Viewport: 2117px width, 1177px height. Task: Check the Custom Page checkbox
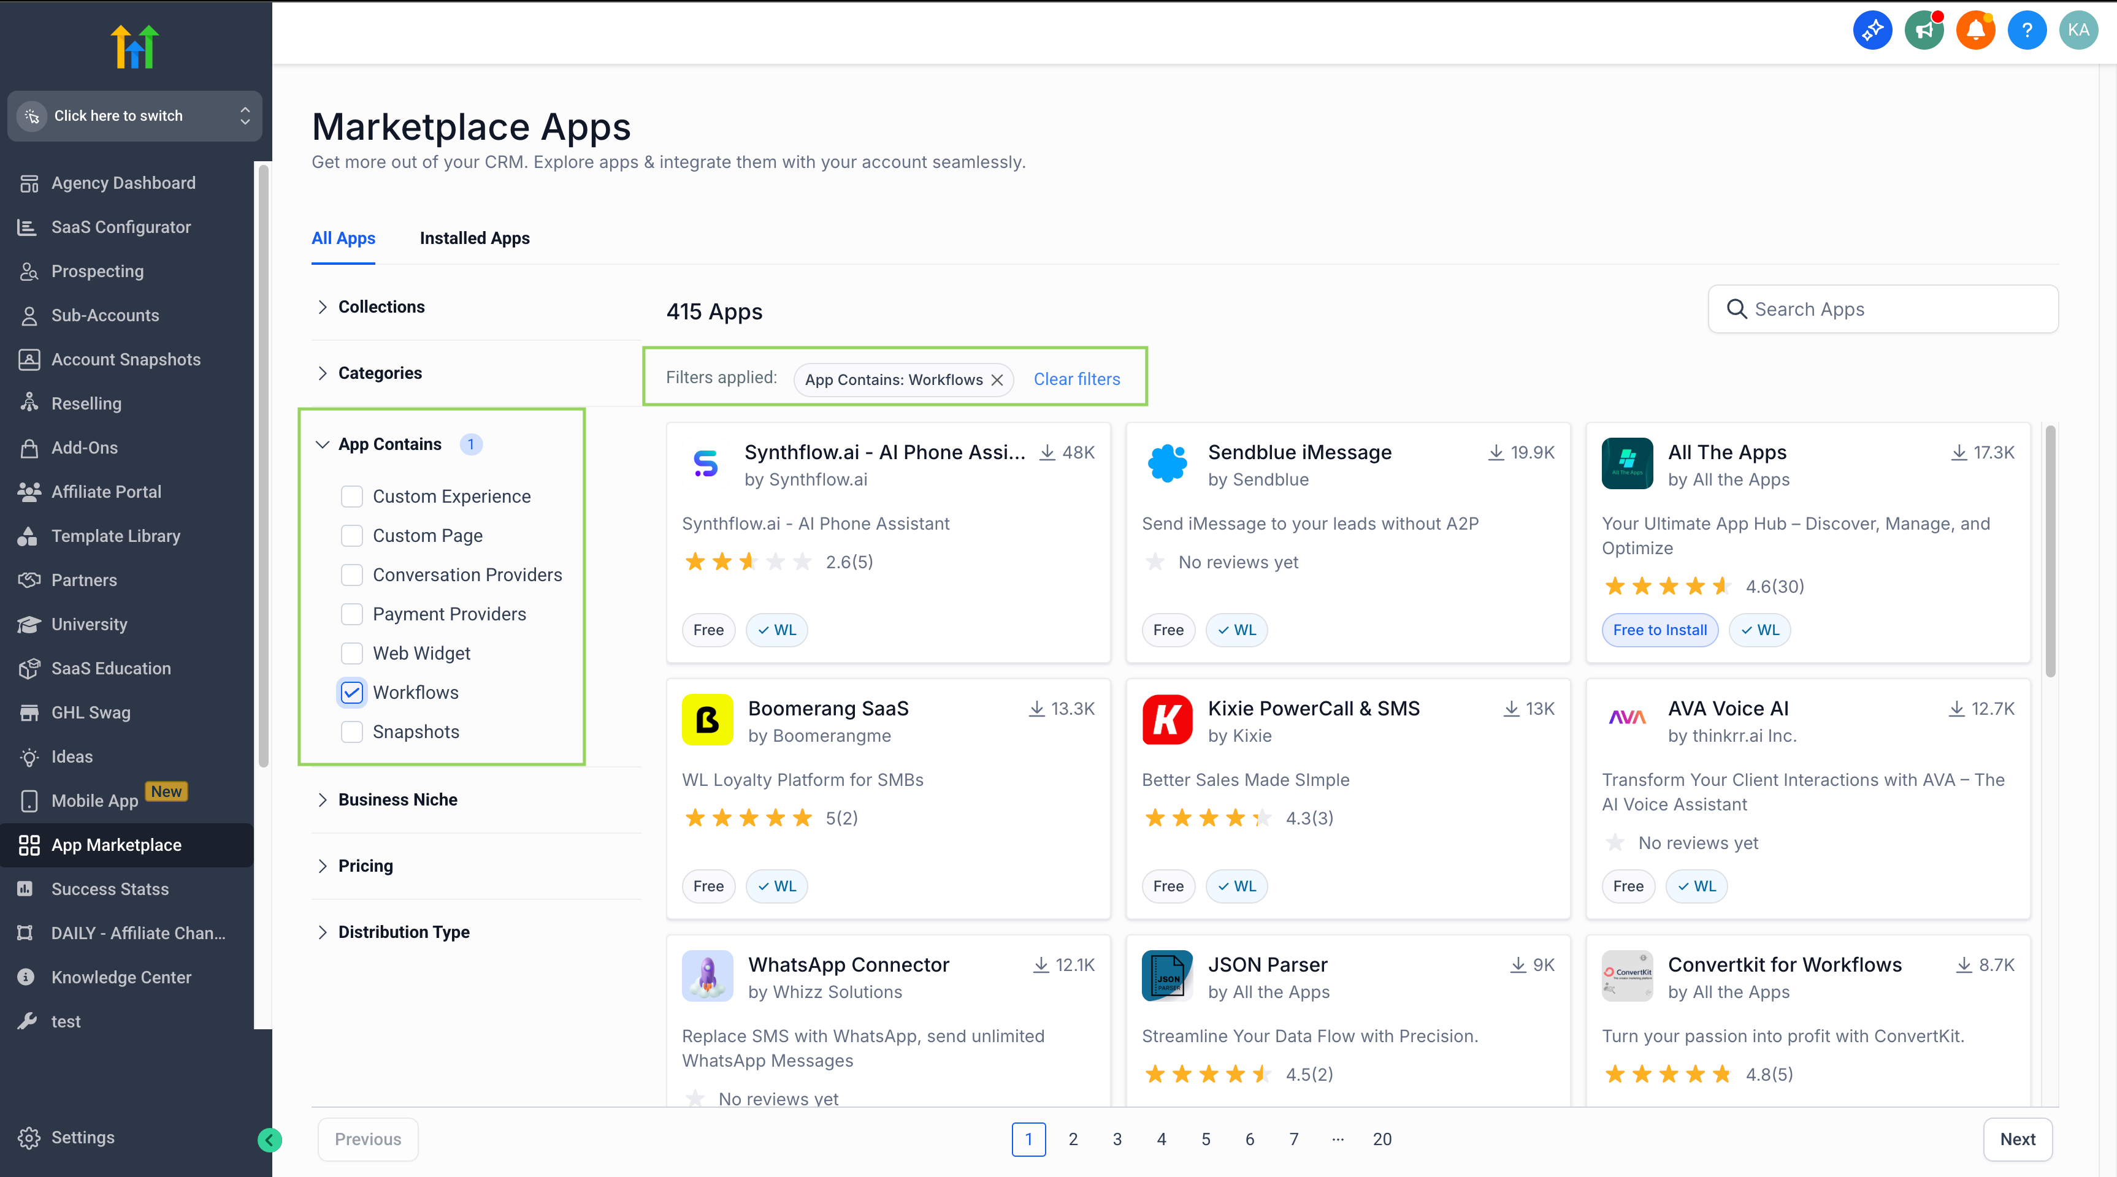[x=352, y=536]
